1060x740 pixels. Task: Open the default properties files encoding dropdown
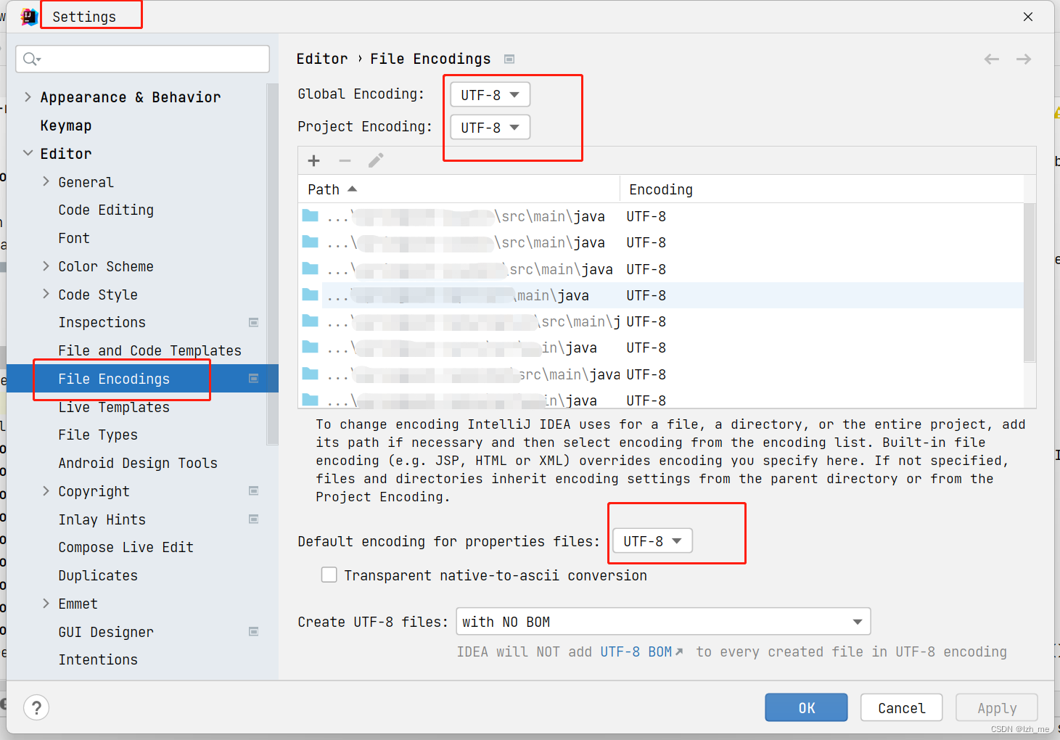coord(651,540)
